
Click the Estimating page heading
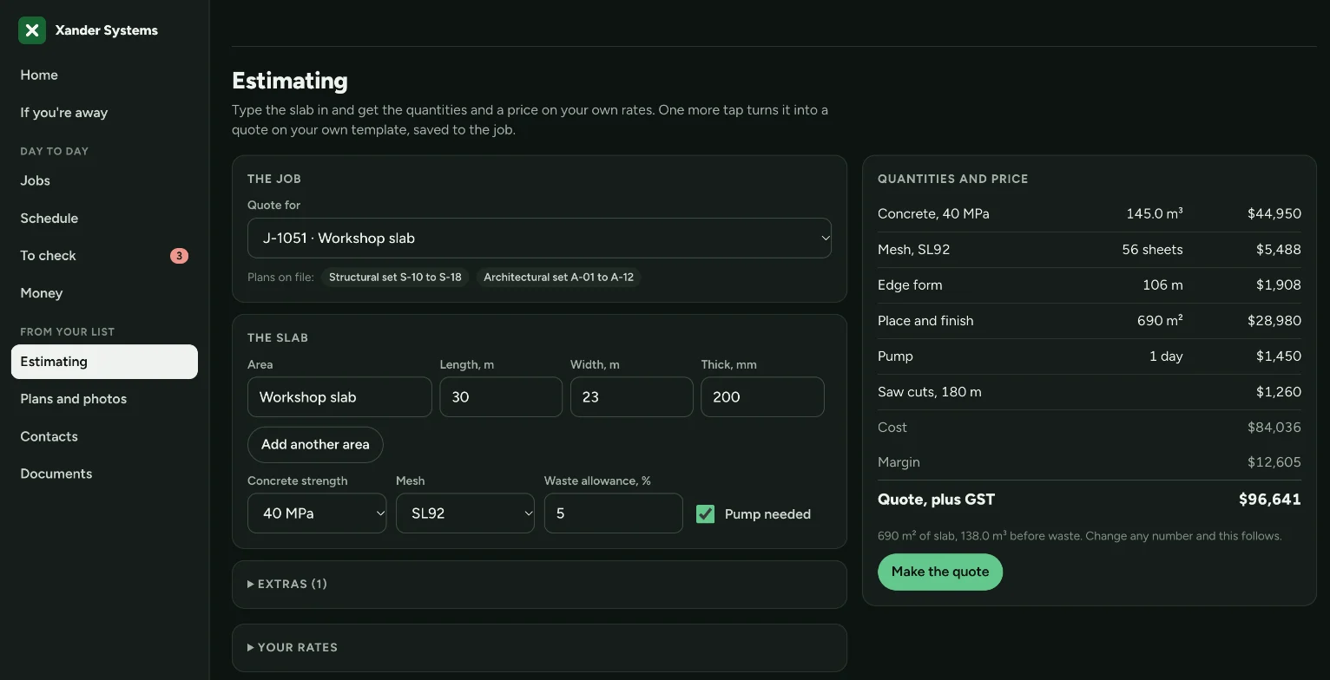click(290, 81)
